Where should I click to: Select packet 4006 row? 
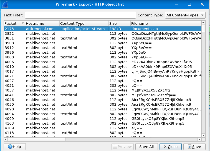coord(103,62)
